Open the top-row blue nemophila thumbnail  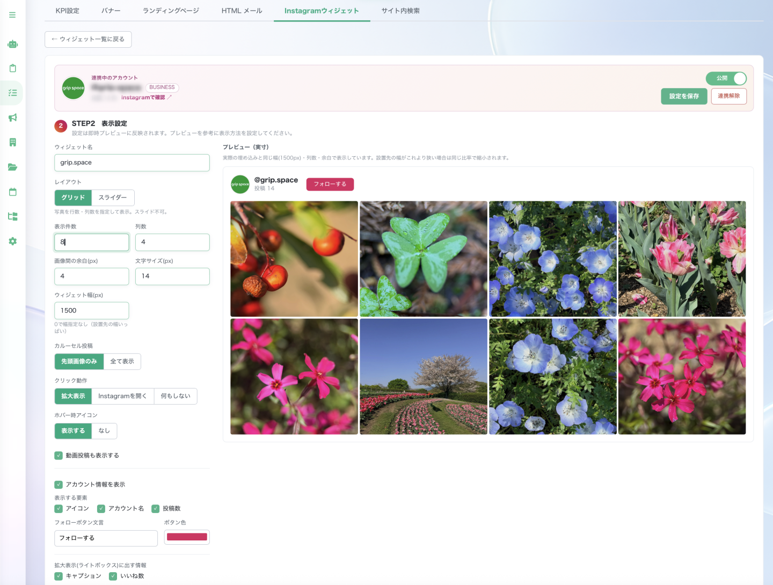click(553, 259)
